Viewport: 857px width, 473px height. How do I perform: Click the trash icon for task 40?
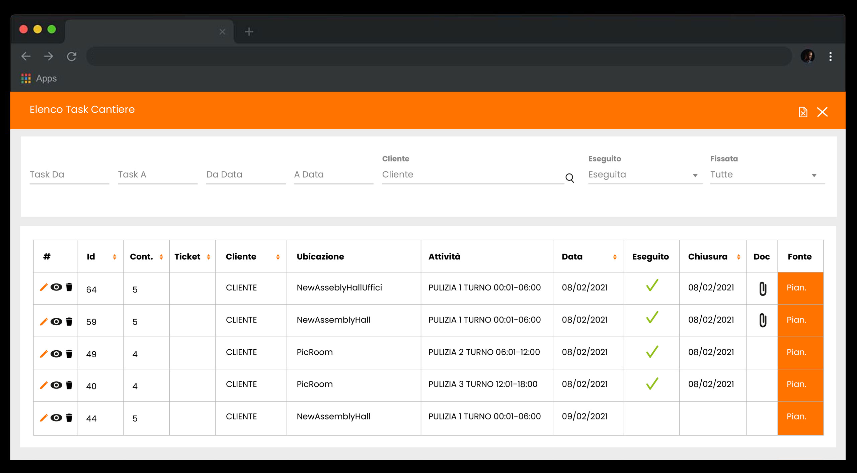69,385
